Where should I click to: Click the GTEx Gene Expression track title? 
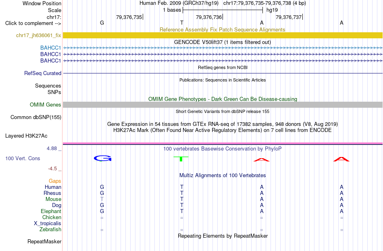pyautogui.click(x=223, y=124)
